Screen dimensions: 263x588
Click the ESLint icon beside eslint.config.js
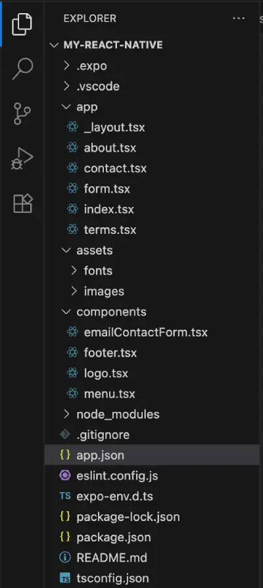65,476
